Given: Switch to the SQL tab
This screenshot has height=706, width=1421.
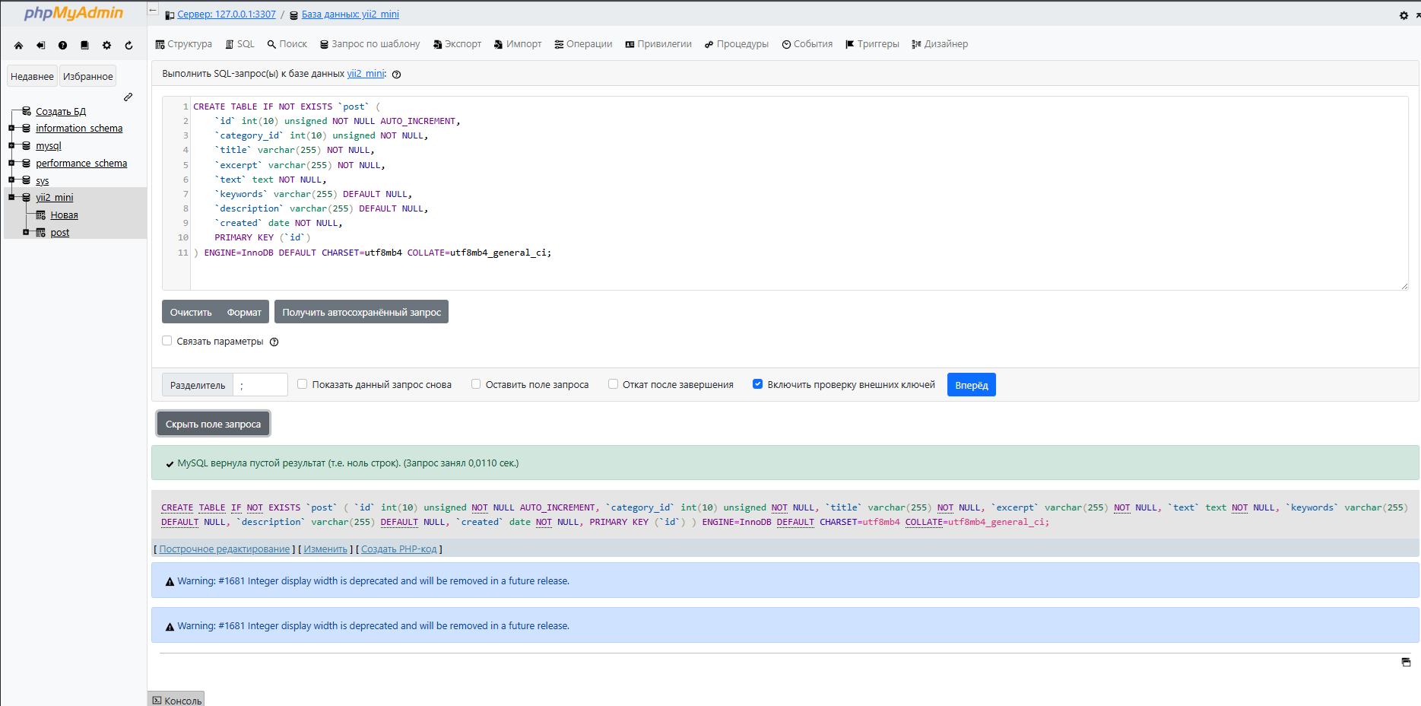Looking at the screenshot, I should [239, 44].
